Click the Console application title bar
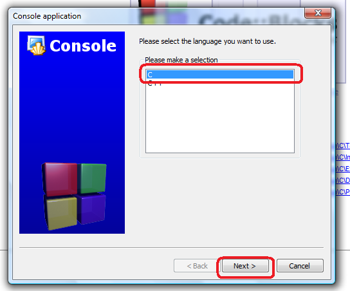Screen dimensions: 350x291 156,16
